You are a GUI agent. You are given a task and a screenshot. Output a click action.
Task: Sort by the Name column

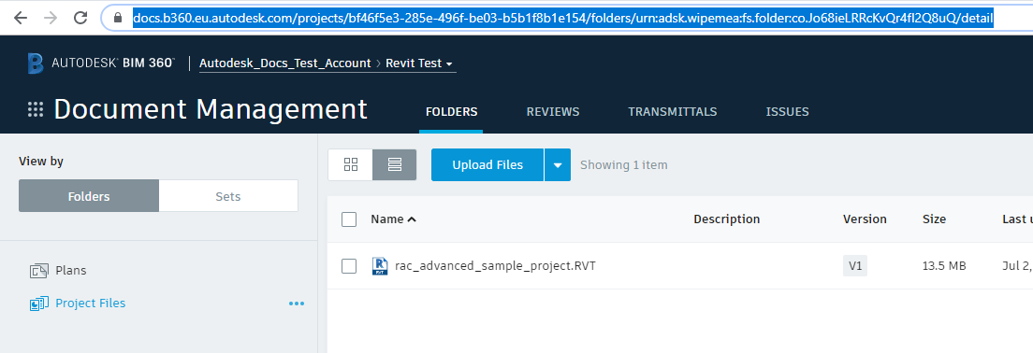click(393, 219)
